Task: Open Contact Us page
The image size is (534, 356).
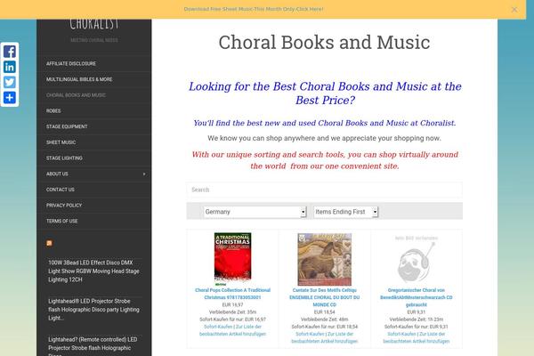Action: click(x=61, y=190)
